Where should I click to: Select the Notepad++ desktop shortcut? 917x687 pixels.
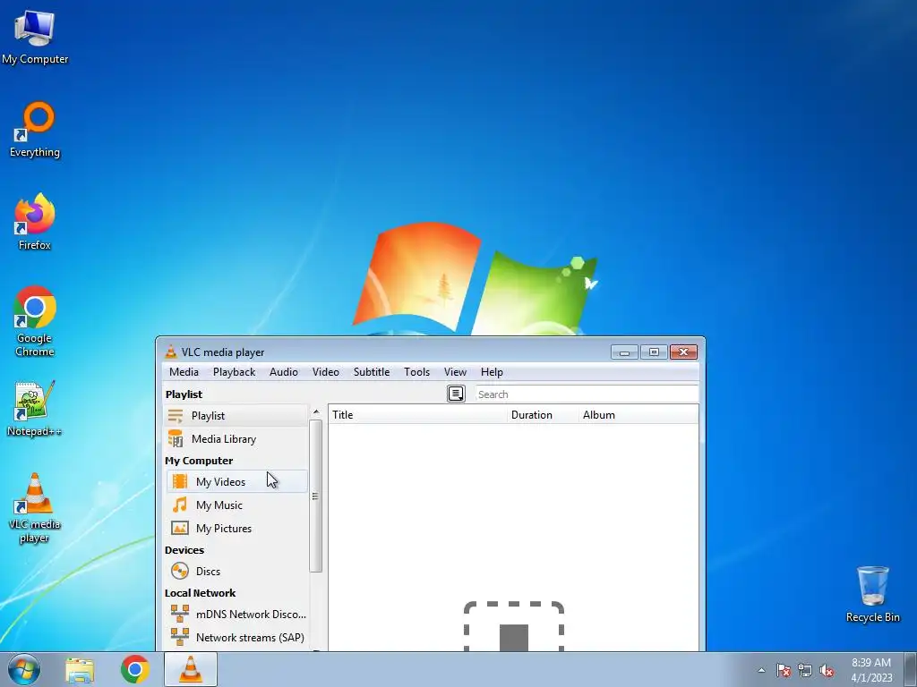[35, 409]
